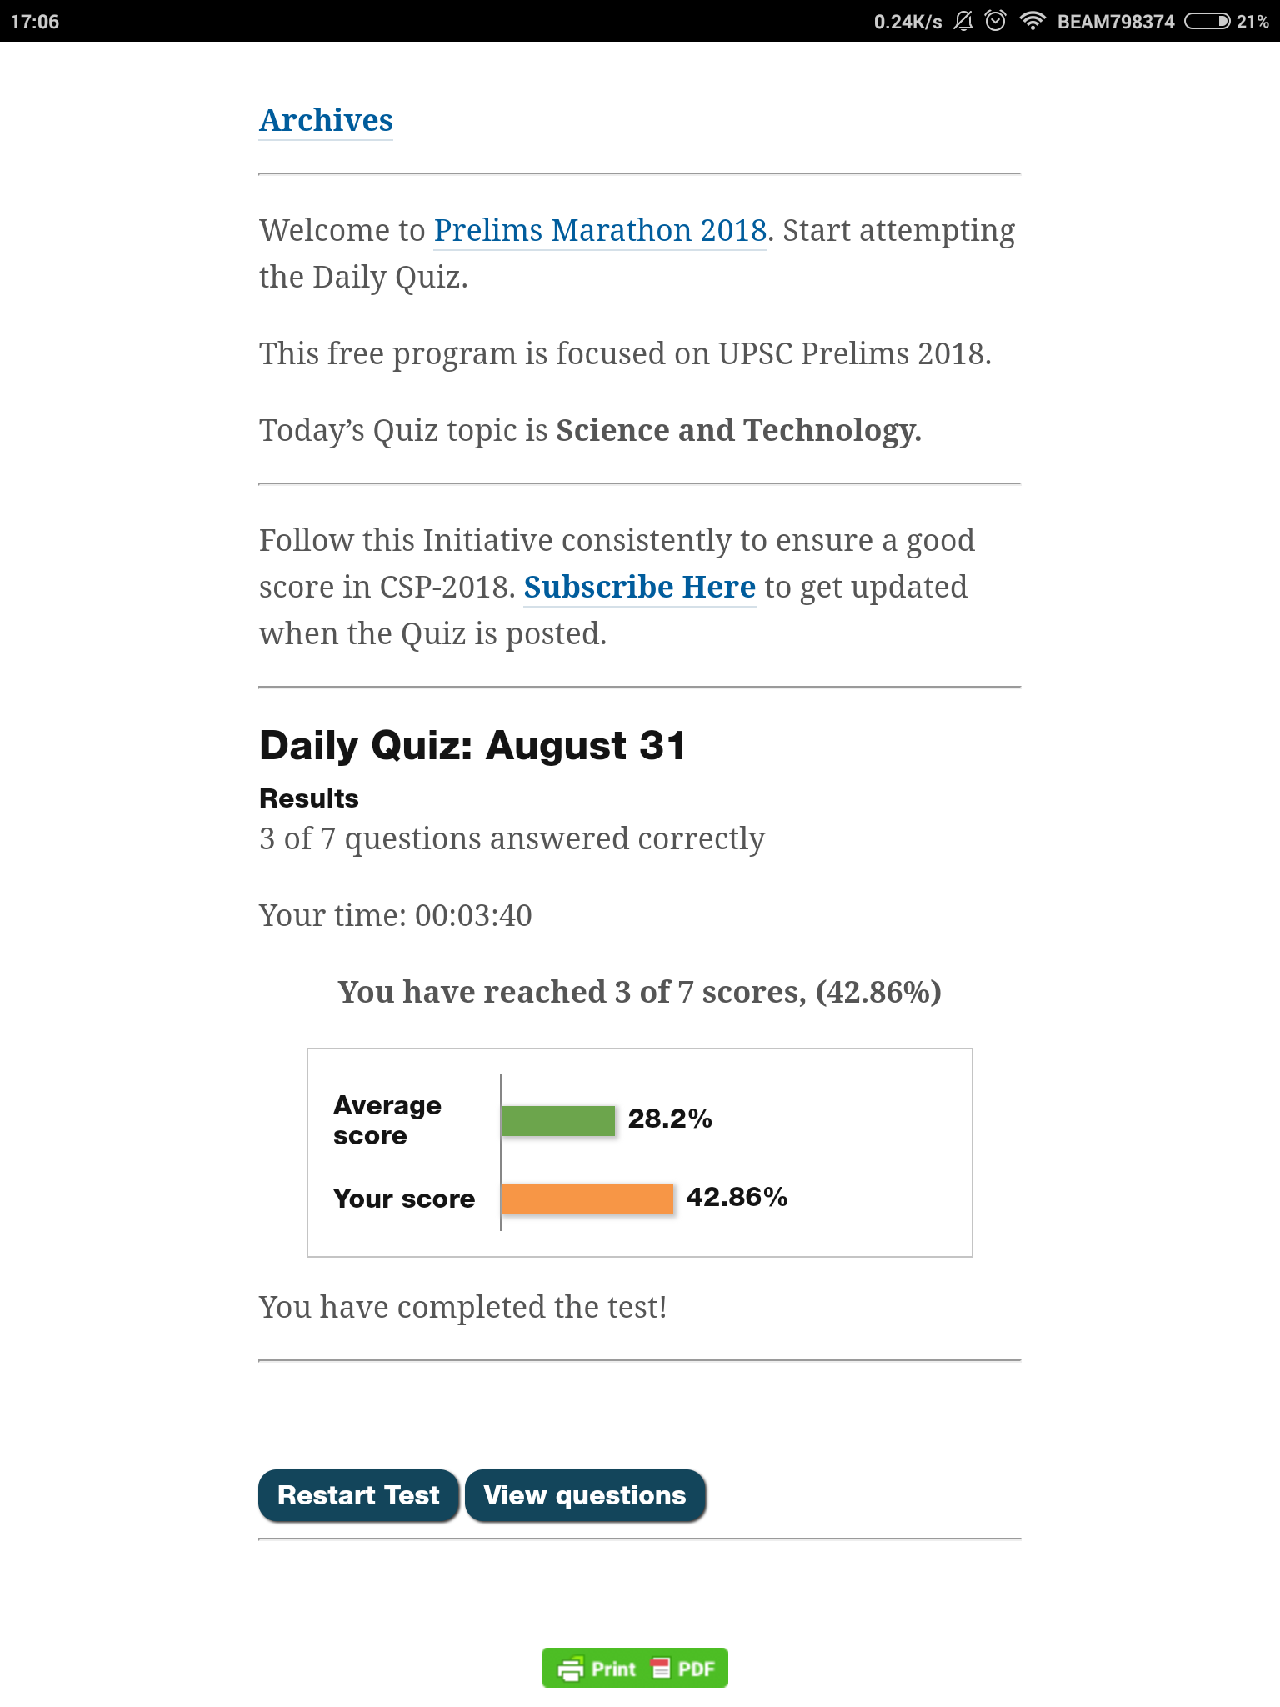Viewport: 1280px width, 1707px height.
Task: Open the Prelims Marathon 2018 link
Action: [x=600, y=231]
